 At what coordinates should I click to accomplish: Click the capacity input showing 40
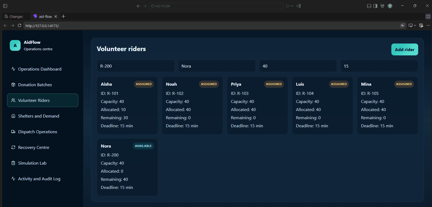[298, 66]
